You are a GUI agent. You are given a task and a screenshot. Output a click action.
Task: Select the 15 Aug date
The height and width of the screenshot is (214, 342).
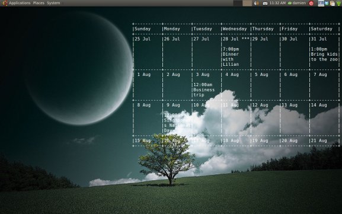click(143, 140)
